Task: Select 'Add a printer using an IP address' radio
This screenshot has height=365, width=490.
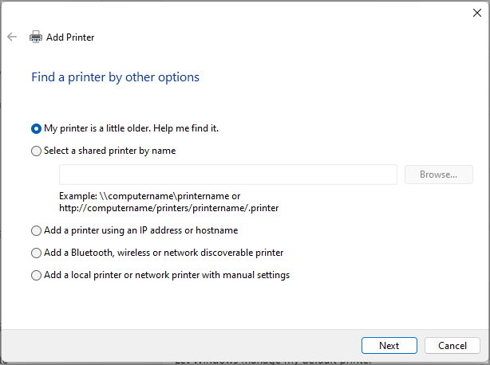Action: (36, 230)
